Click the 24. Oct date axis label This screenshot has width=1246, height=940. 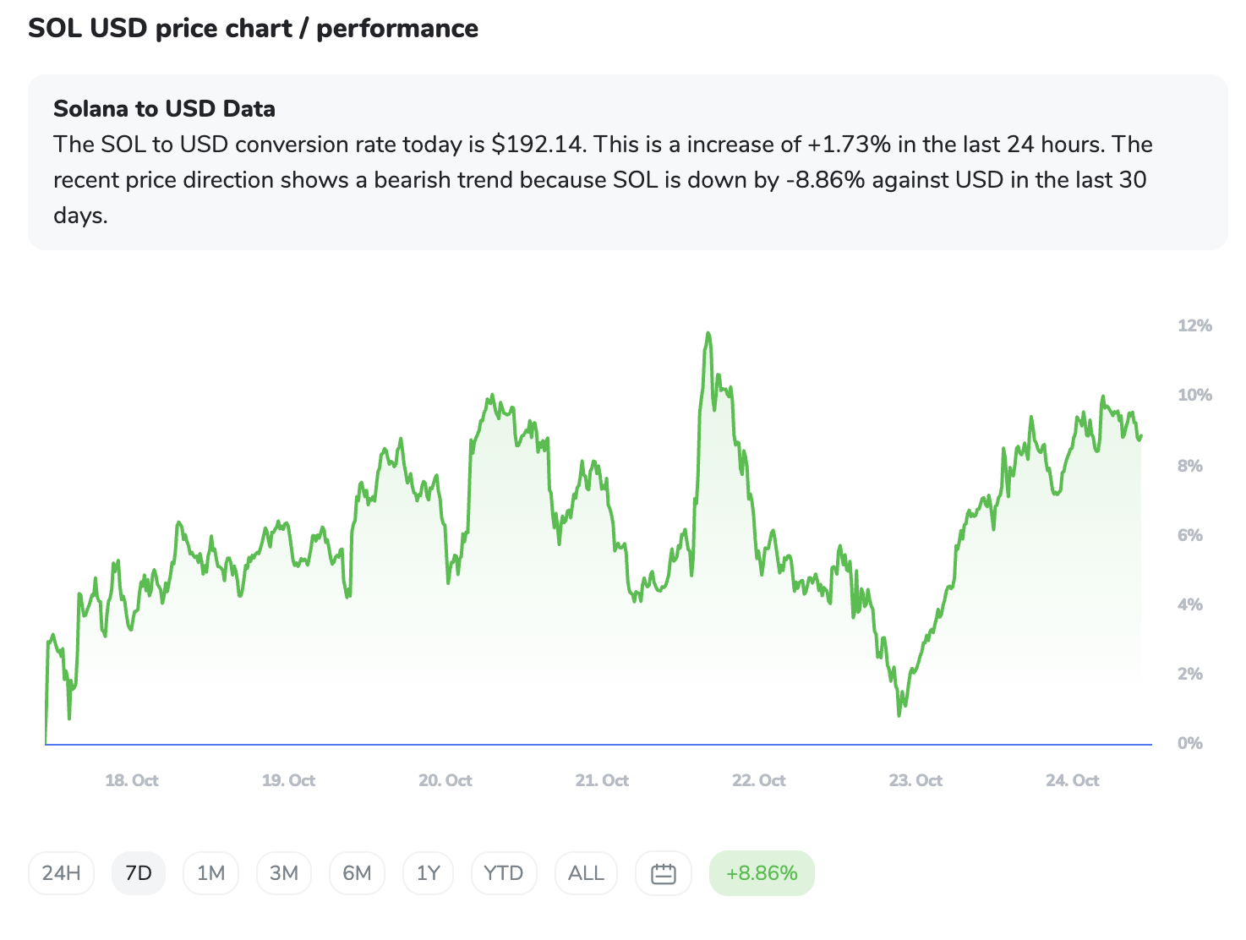coord(1073,780)
